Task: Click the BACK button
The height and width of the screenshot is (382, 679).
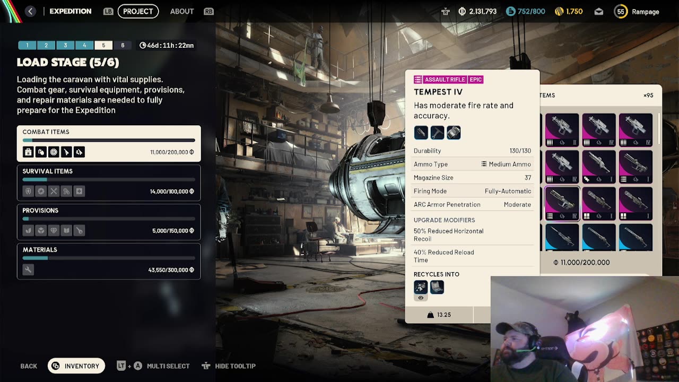Action: tap(29, 366)
